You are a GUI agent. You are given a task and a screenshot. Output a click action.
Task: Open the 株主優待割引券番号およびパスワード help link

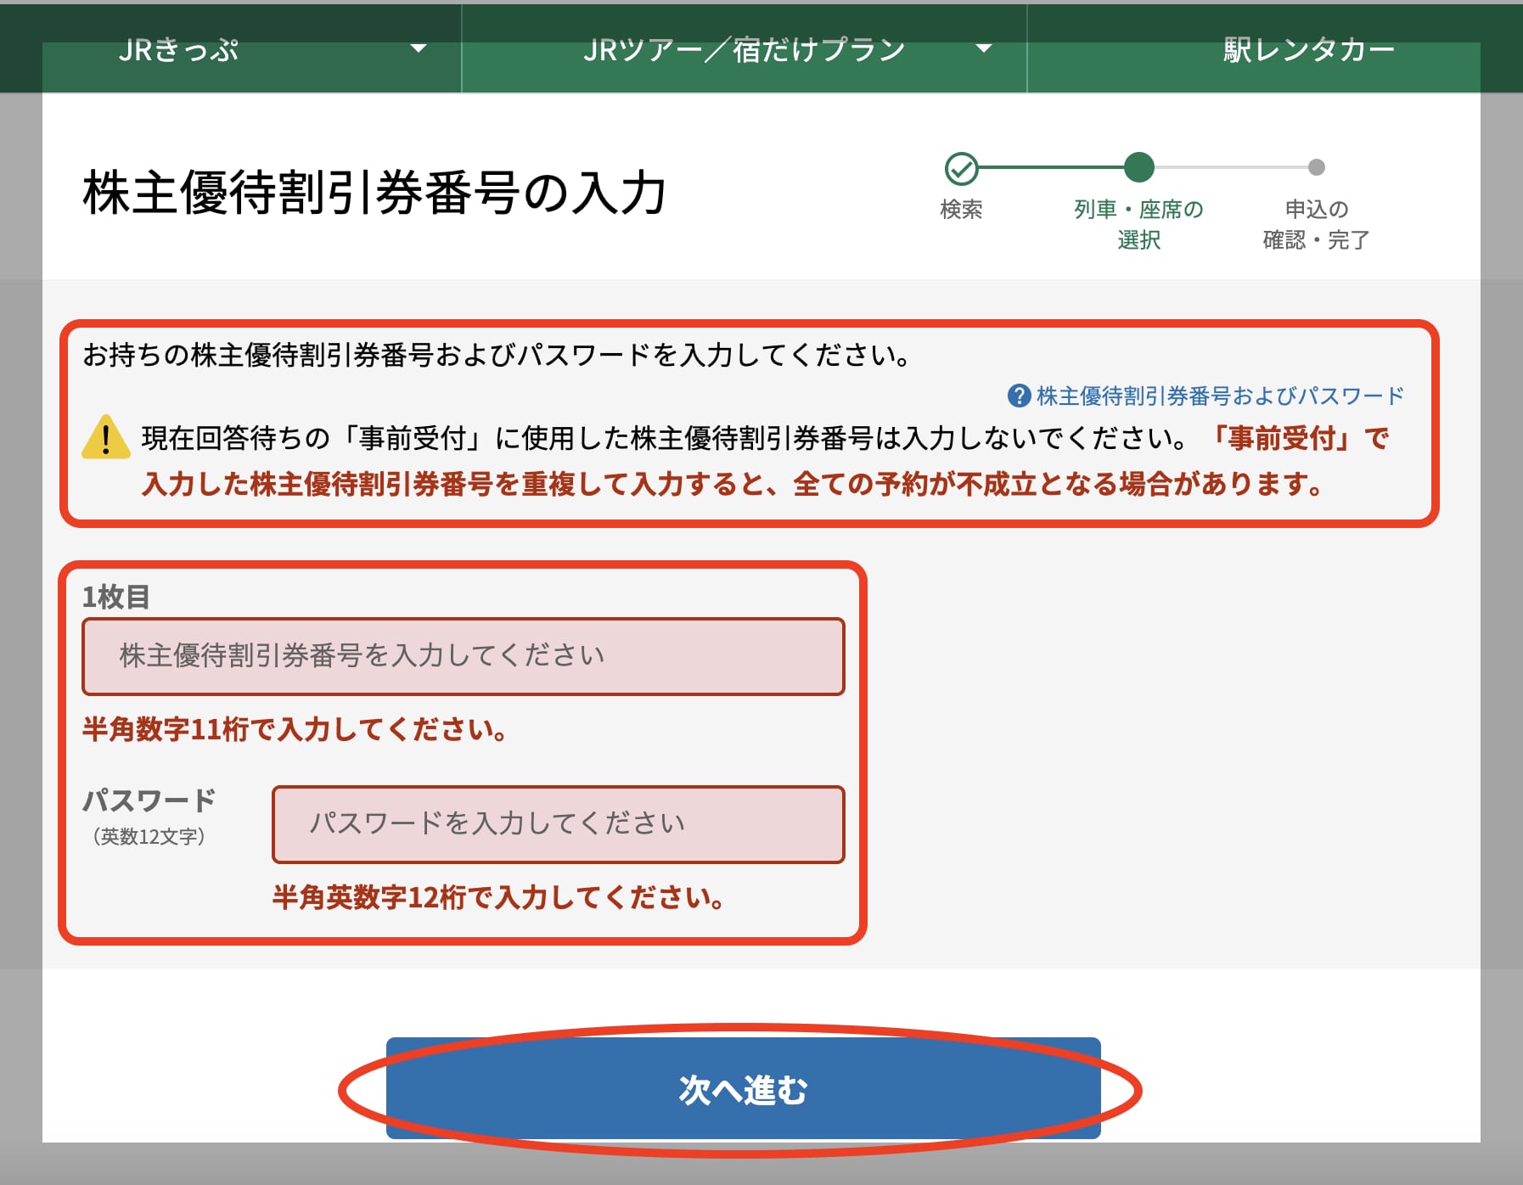1216,394
